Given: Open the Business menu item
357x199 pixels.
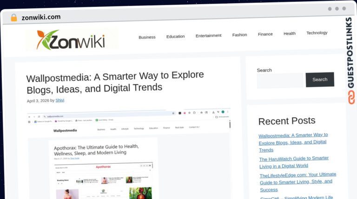Looking at the screenshot, I should [147, 37].
